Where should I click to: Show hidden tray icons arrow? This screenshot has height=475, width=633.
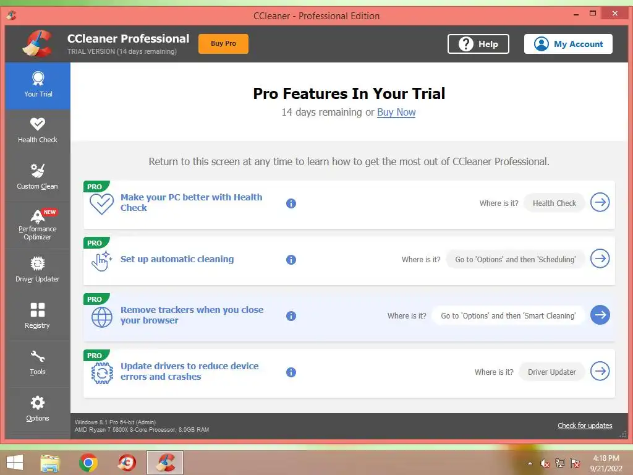[x=530, y=463]
